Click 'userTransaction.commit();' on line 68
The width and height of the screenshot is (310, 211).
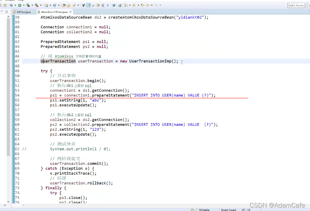(x=79, y=164)
